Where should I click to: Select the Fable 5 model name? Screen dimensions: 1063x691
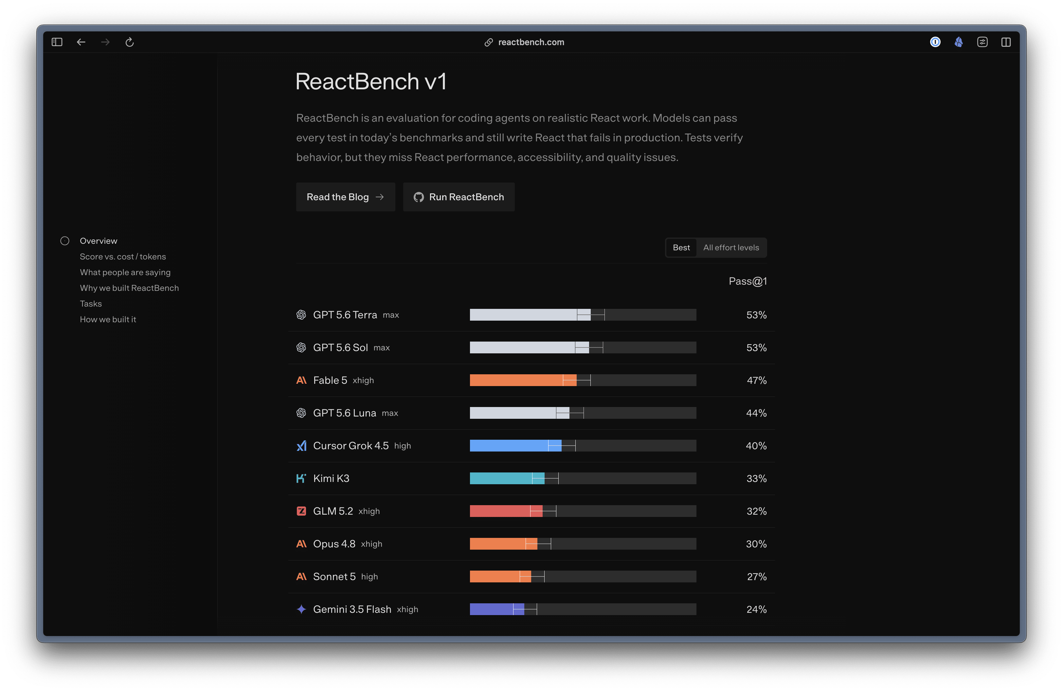[330, 380]
